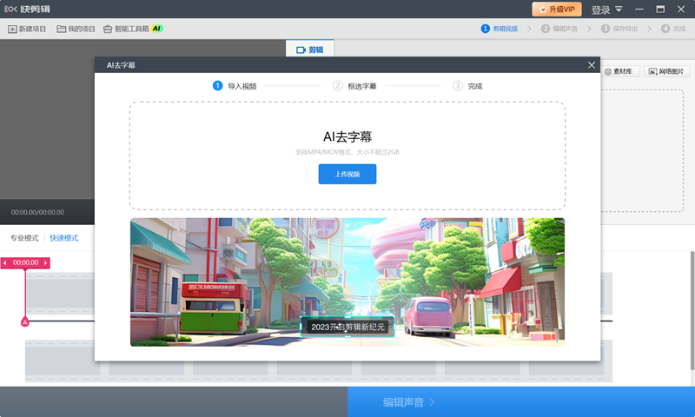The height and width of the screenshot is (417, 695).
Task: Open 智能工具箱 AI toolbox
Action: pyautogui.click(x=133, y=29)
